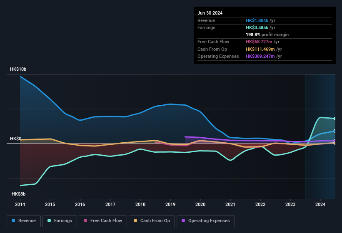Toggle the Cash From Op legend item
The width and height of the screenshot is (342, 233).
coord(152,221)
